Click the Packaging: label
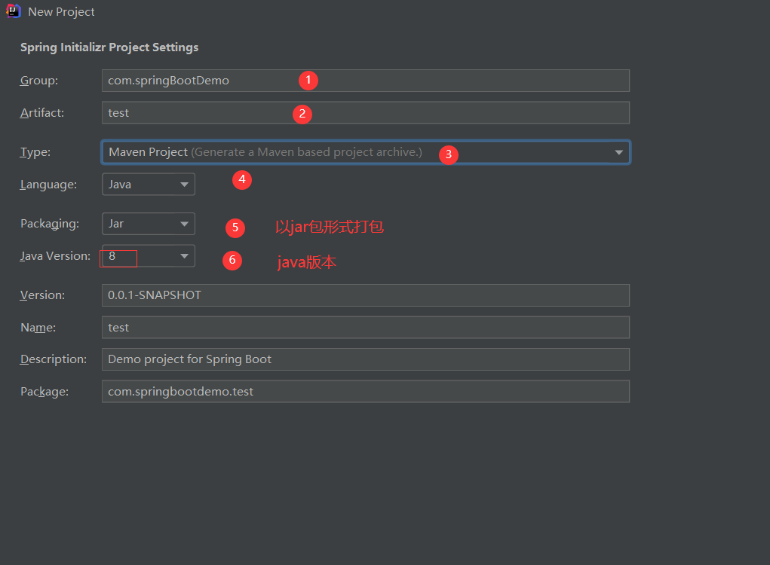This screenshot has width=770, height=565. [x=50, y=224]
